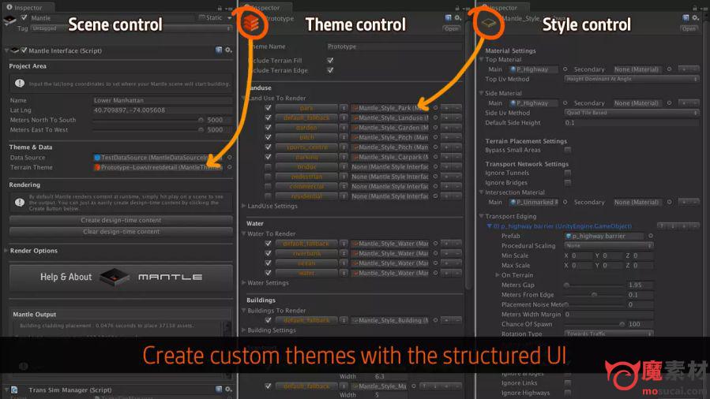Image resolution: width=710 pixels, height=399 pixels.
Task: Pick object for Intersection Material Main
Action: click(x=565, y=202)
